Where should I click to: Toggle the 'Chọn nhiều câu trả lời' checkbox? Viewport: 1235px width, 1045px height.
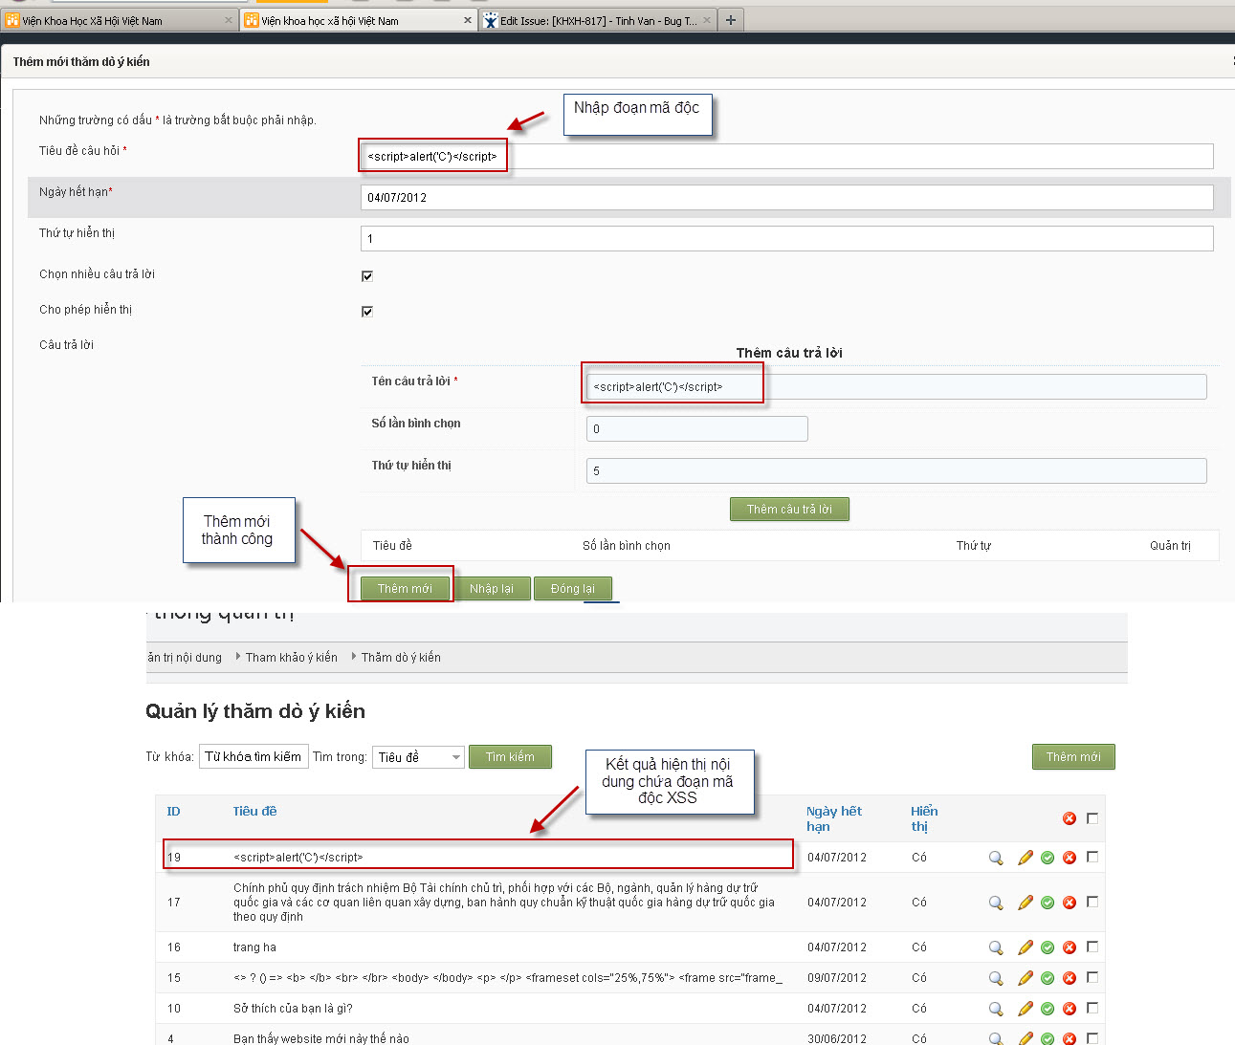point(367,276)
